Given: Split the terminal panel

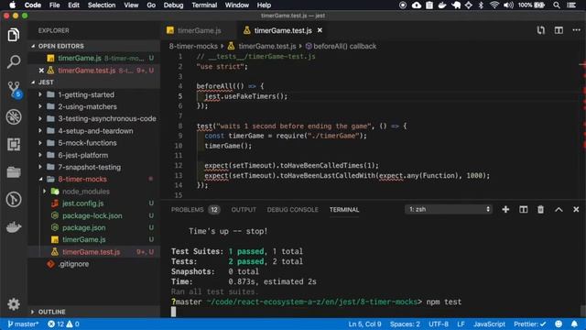Looking at the screenshot, I should [523, 210].
